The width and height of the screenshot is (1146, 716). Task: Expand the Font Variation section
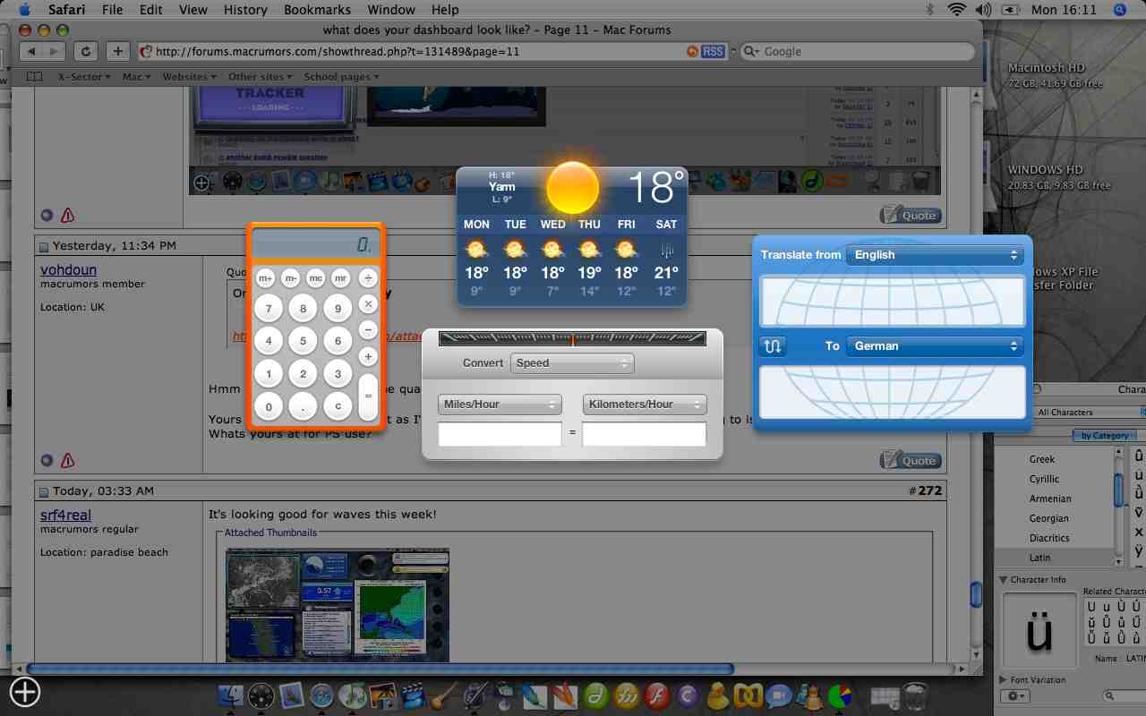[1004, 680]
